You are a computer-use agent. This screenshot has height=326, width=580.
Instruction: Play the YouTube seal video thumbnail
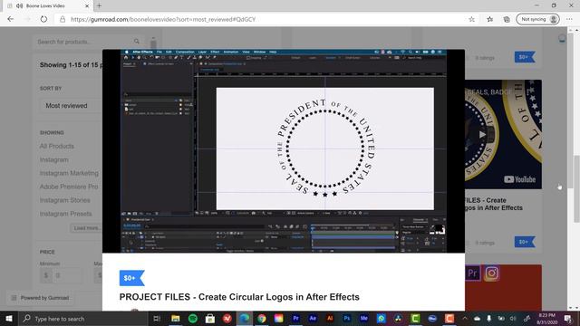tap(482, 135)
